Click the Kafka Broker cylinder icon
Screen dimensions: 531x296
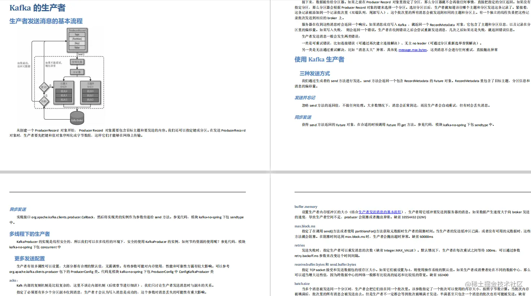pyautogui.click(x=77, y=118)
